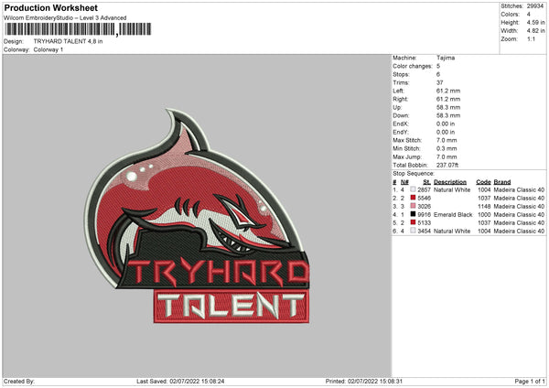Select the 'Colorway 1' value
Image resolution: width=549 pixels, height=388 pixels.
[x=48, y=49]
